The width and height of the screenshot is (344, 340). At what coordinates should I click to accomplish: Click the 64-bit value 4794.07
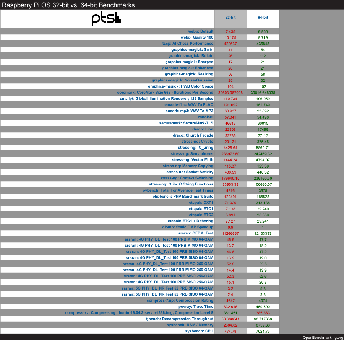(x=263, y=160)
